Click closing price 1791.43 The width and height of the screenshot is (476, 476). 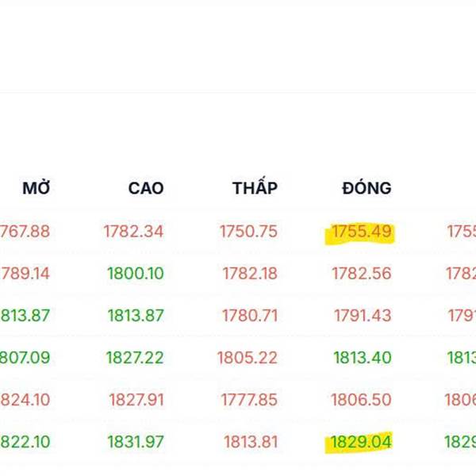pos(363,316)
